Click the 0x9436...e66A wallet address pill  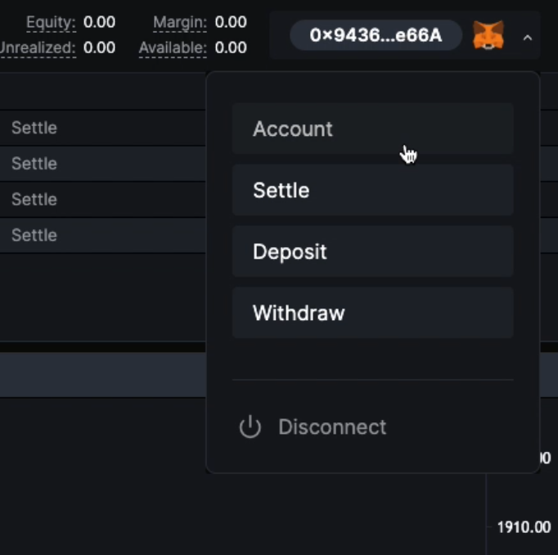[x=376, y=36]
